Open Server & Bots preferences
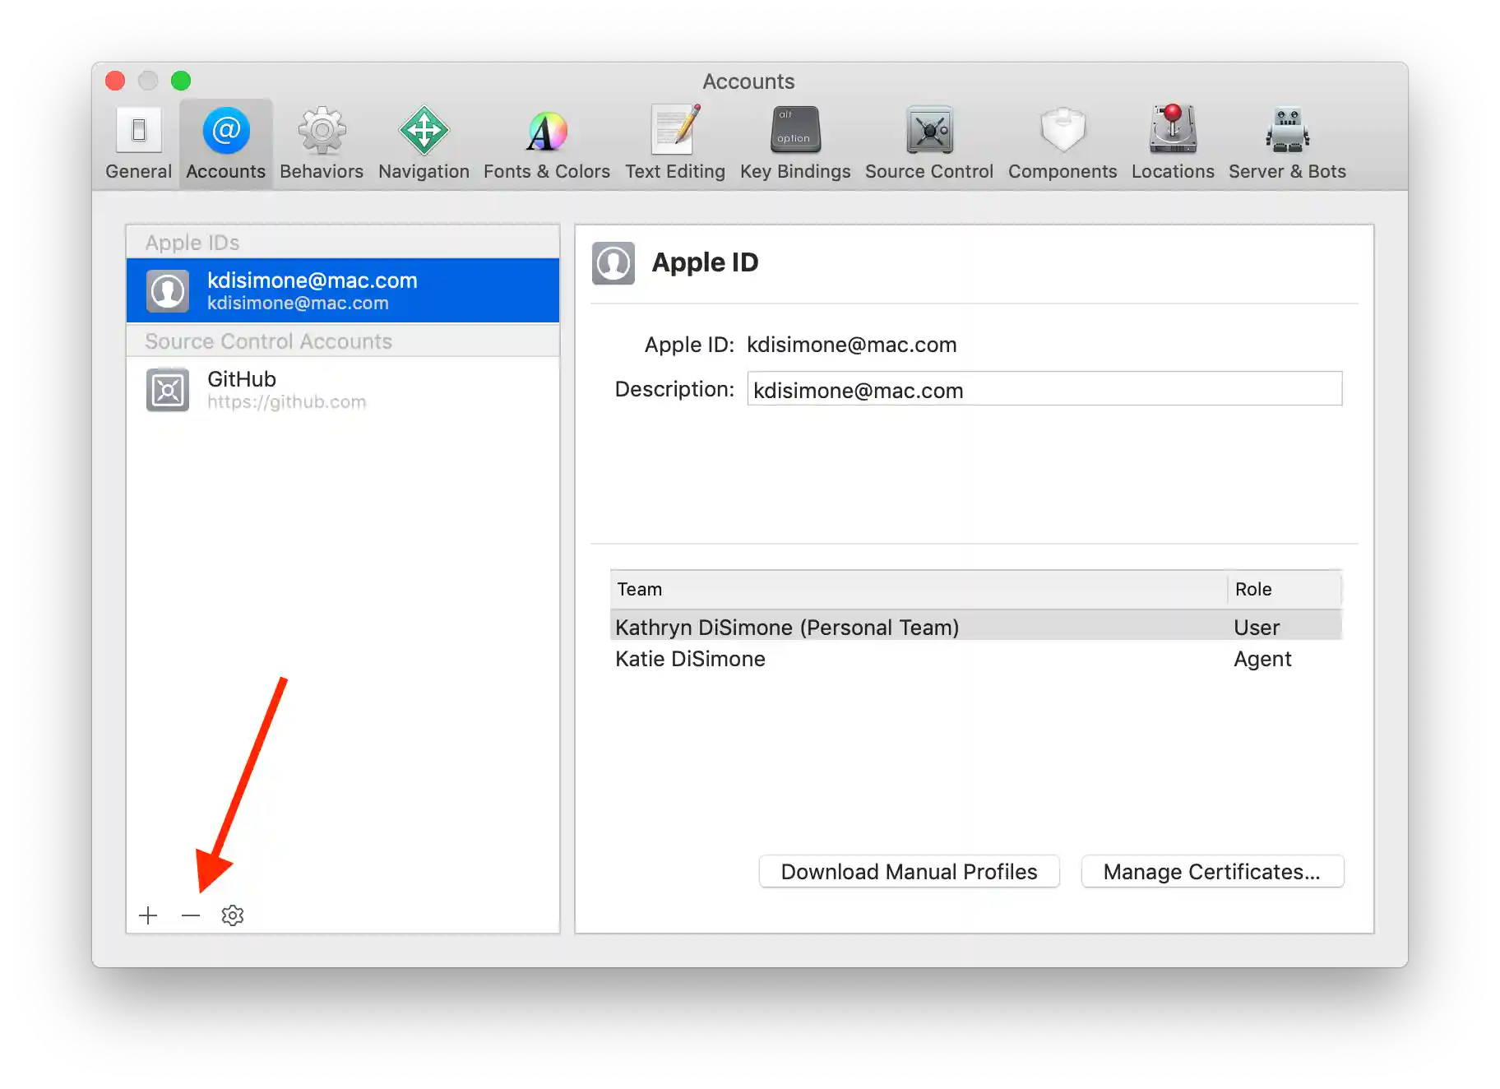This screenshot has height=1089, width=1500. coord(1286,143)
